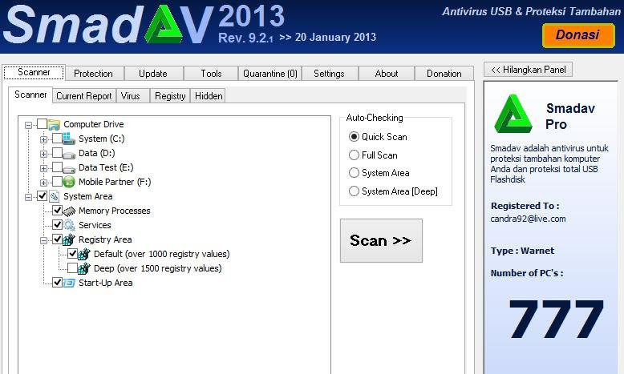The image size is (624, 374).
Task: Click the Computer Drive folder icon
Action: pos(54,124)
